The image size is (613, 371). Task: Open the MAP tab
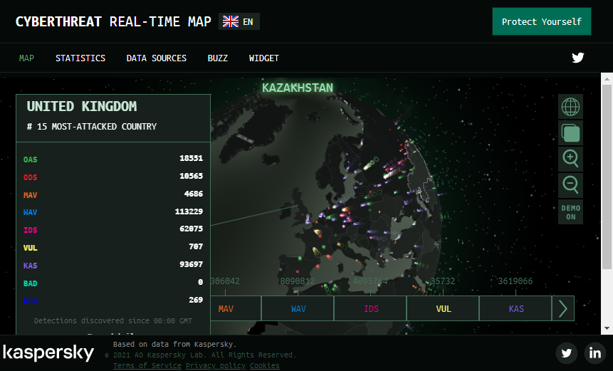(x=26, y=58)
